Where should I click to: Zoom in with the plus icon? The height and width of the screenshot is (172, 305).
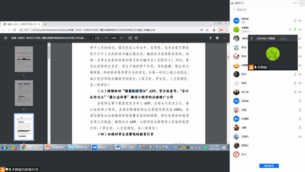pyautogui.click(x=121, y=38)
